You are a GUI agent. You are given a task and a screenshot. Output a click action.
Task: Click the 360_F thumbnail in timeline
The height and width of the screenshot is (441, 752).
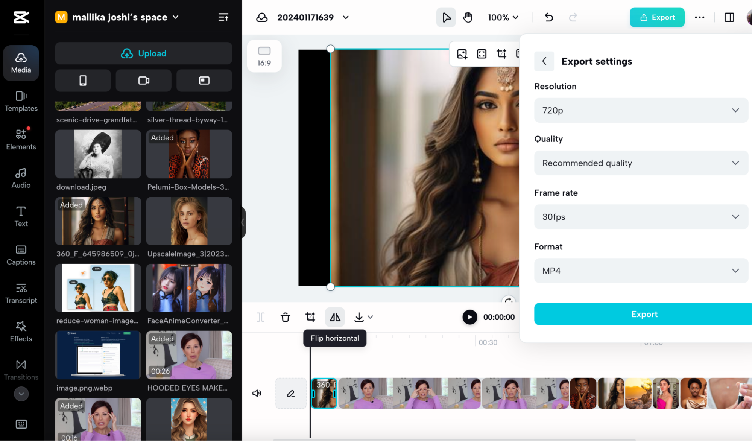point(324,392)
